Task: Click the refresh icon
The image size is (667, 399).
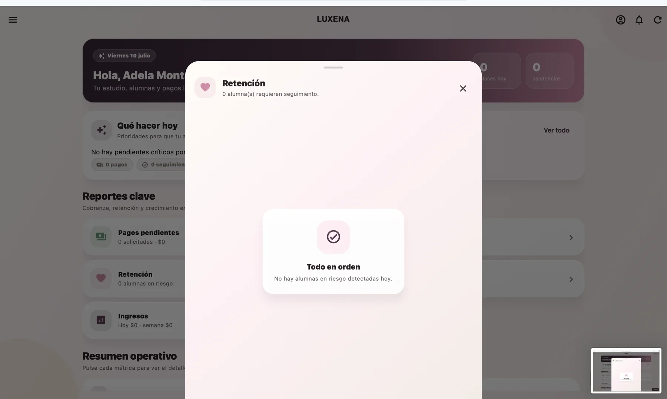Action: (658, 20)
